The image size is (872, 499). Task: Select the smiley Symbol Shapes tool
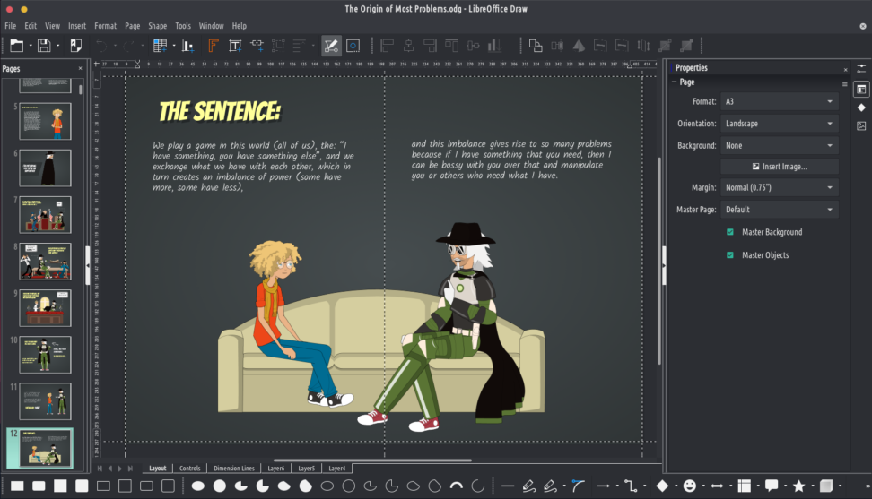[689, 486]
